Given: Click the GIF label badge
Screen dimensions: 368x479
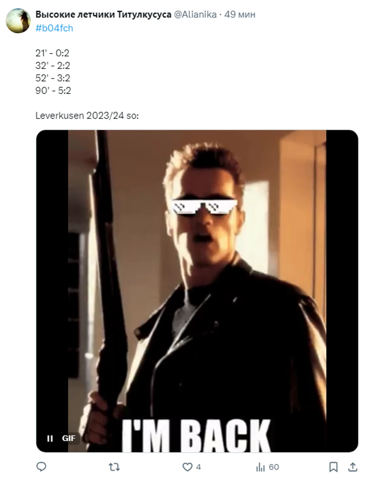Looking at the screenshot, I should point(69,438).
